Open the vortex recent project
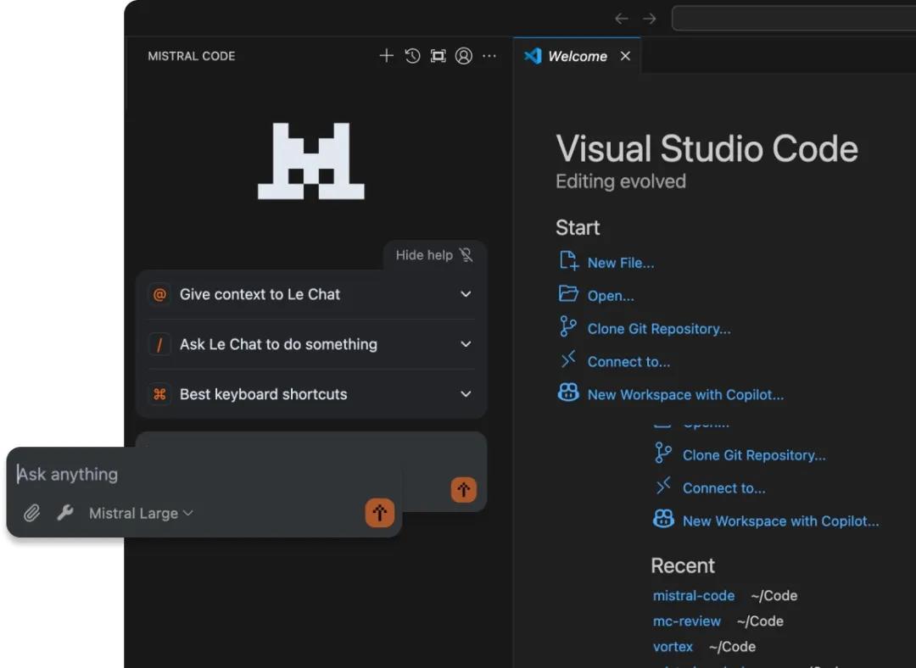Viewport: 916px width, 668px height. [673, 647]
